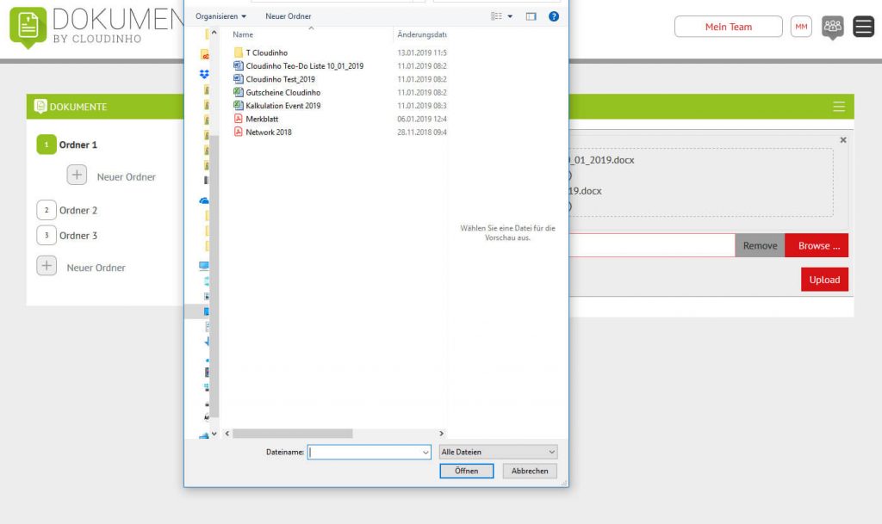Select the file Cloudinho Teo-Do Liste 10_01_2019
Screen dimensions: 882x524
click(x=304, y=65)
